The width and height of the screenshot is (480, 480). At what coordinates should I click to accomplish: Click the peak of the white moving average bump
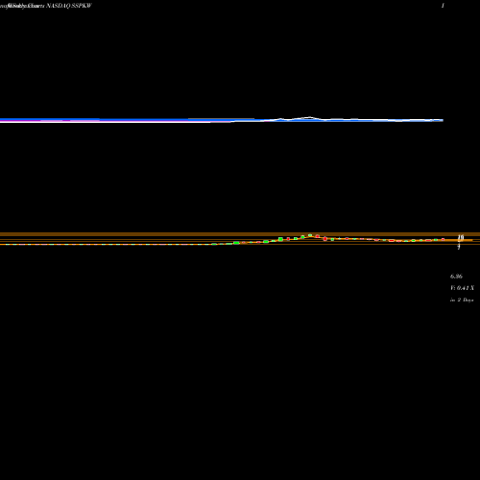tap(309, 117)
